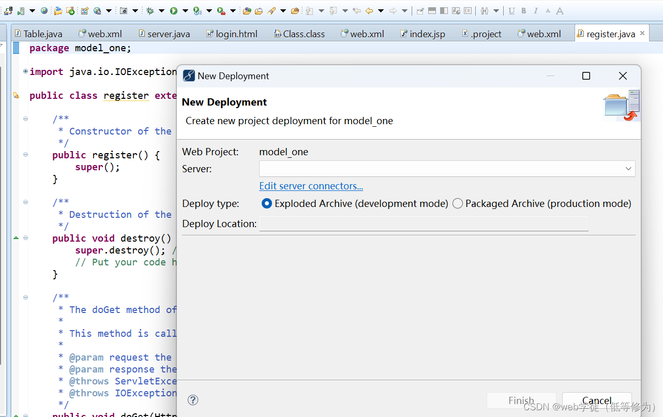This screenshot has height=417, width=663.
Task: Click the 'package model_one;' code line
Action: coord(80,48)
